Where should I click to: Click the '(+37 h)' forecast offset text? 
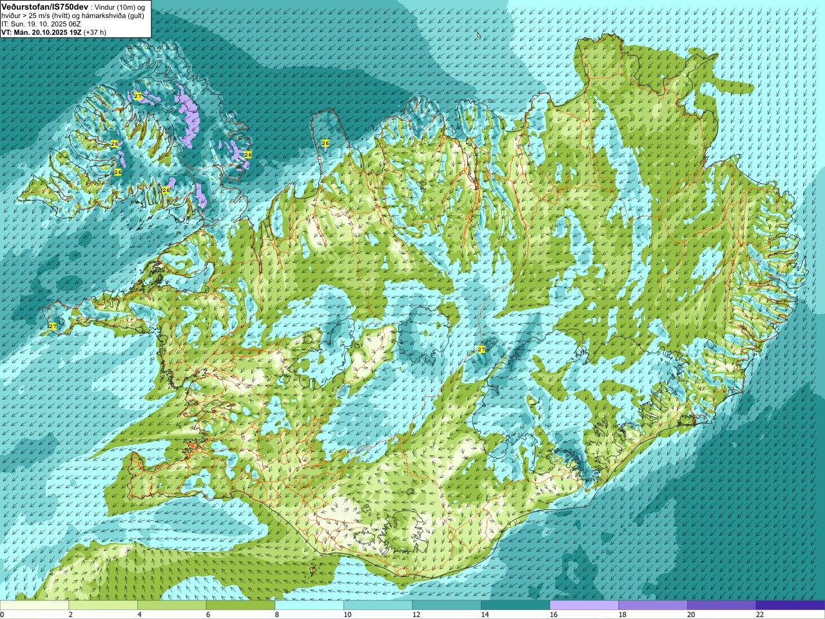point(95,32)
